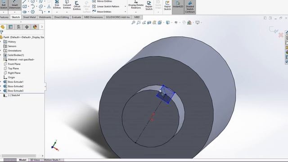Switch to 3D Views bottom tab

point(35,160)
